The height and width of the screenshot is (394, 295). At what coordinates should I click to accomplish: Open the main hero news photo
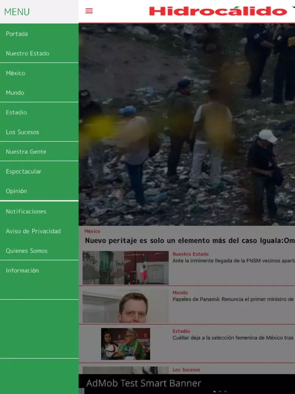point(187,125)
